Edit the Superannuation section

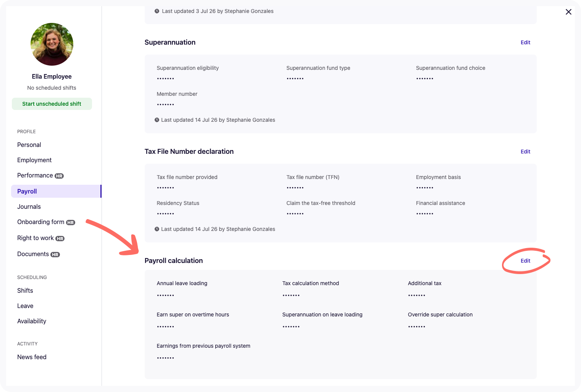tap(525, 42)
